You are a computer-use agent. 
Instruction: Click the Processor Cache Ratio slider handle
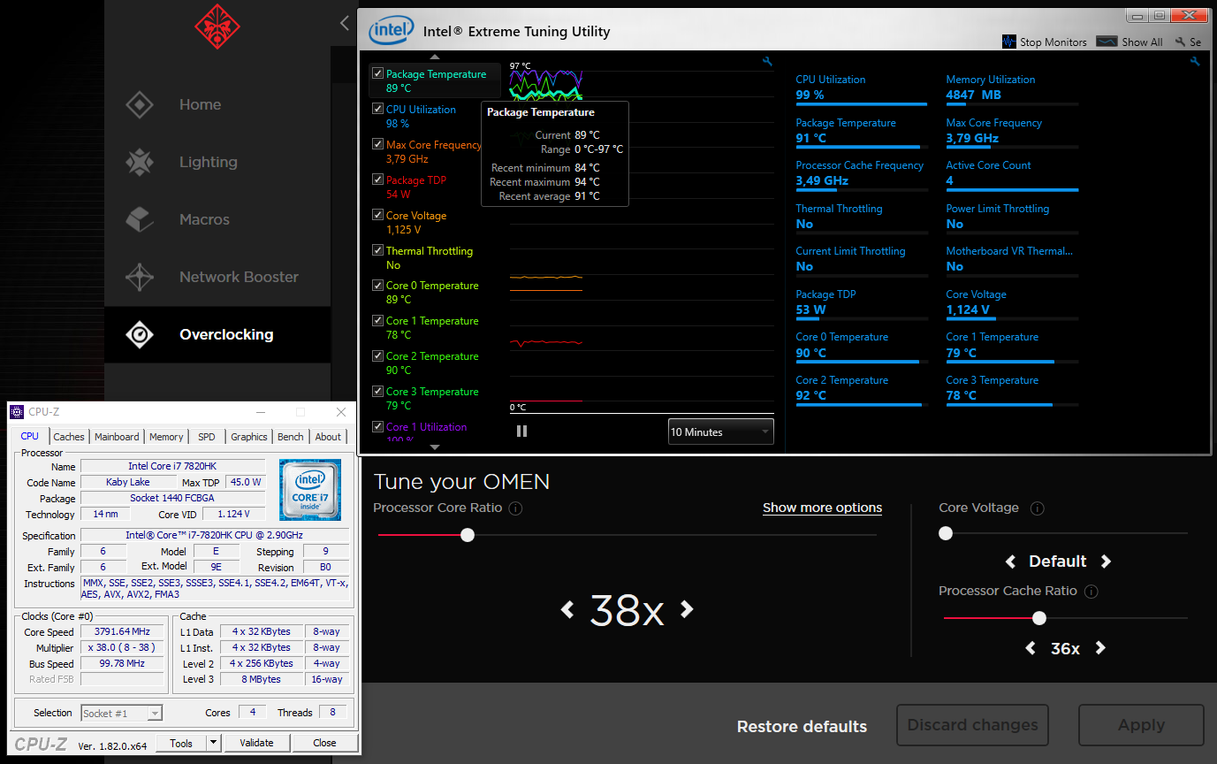tap(1039, 618)
